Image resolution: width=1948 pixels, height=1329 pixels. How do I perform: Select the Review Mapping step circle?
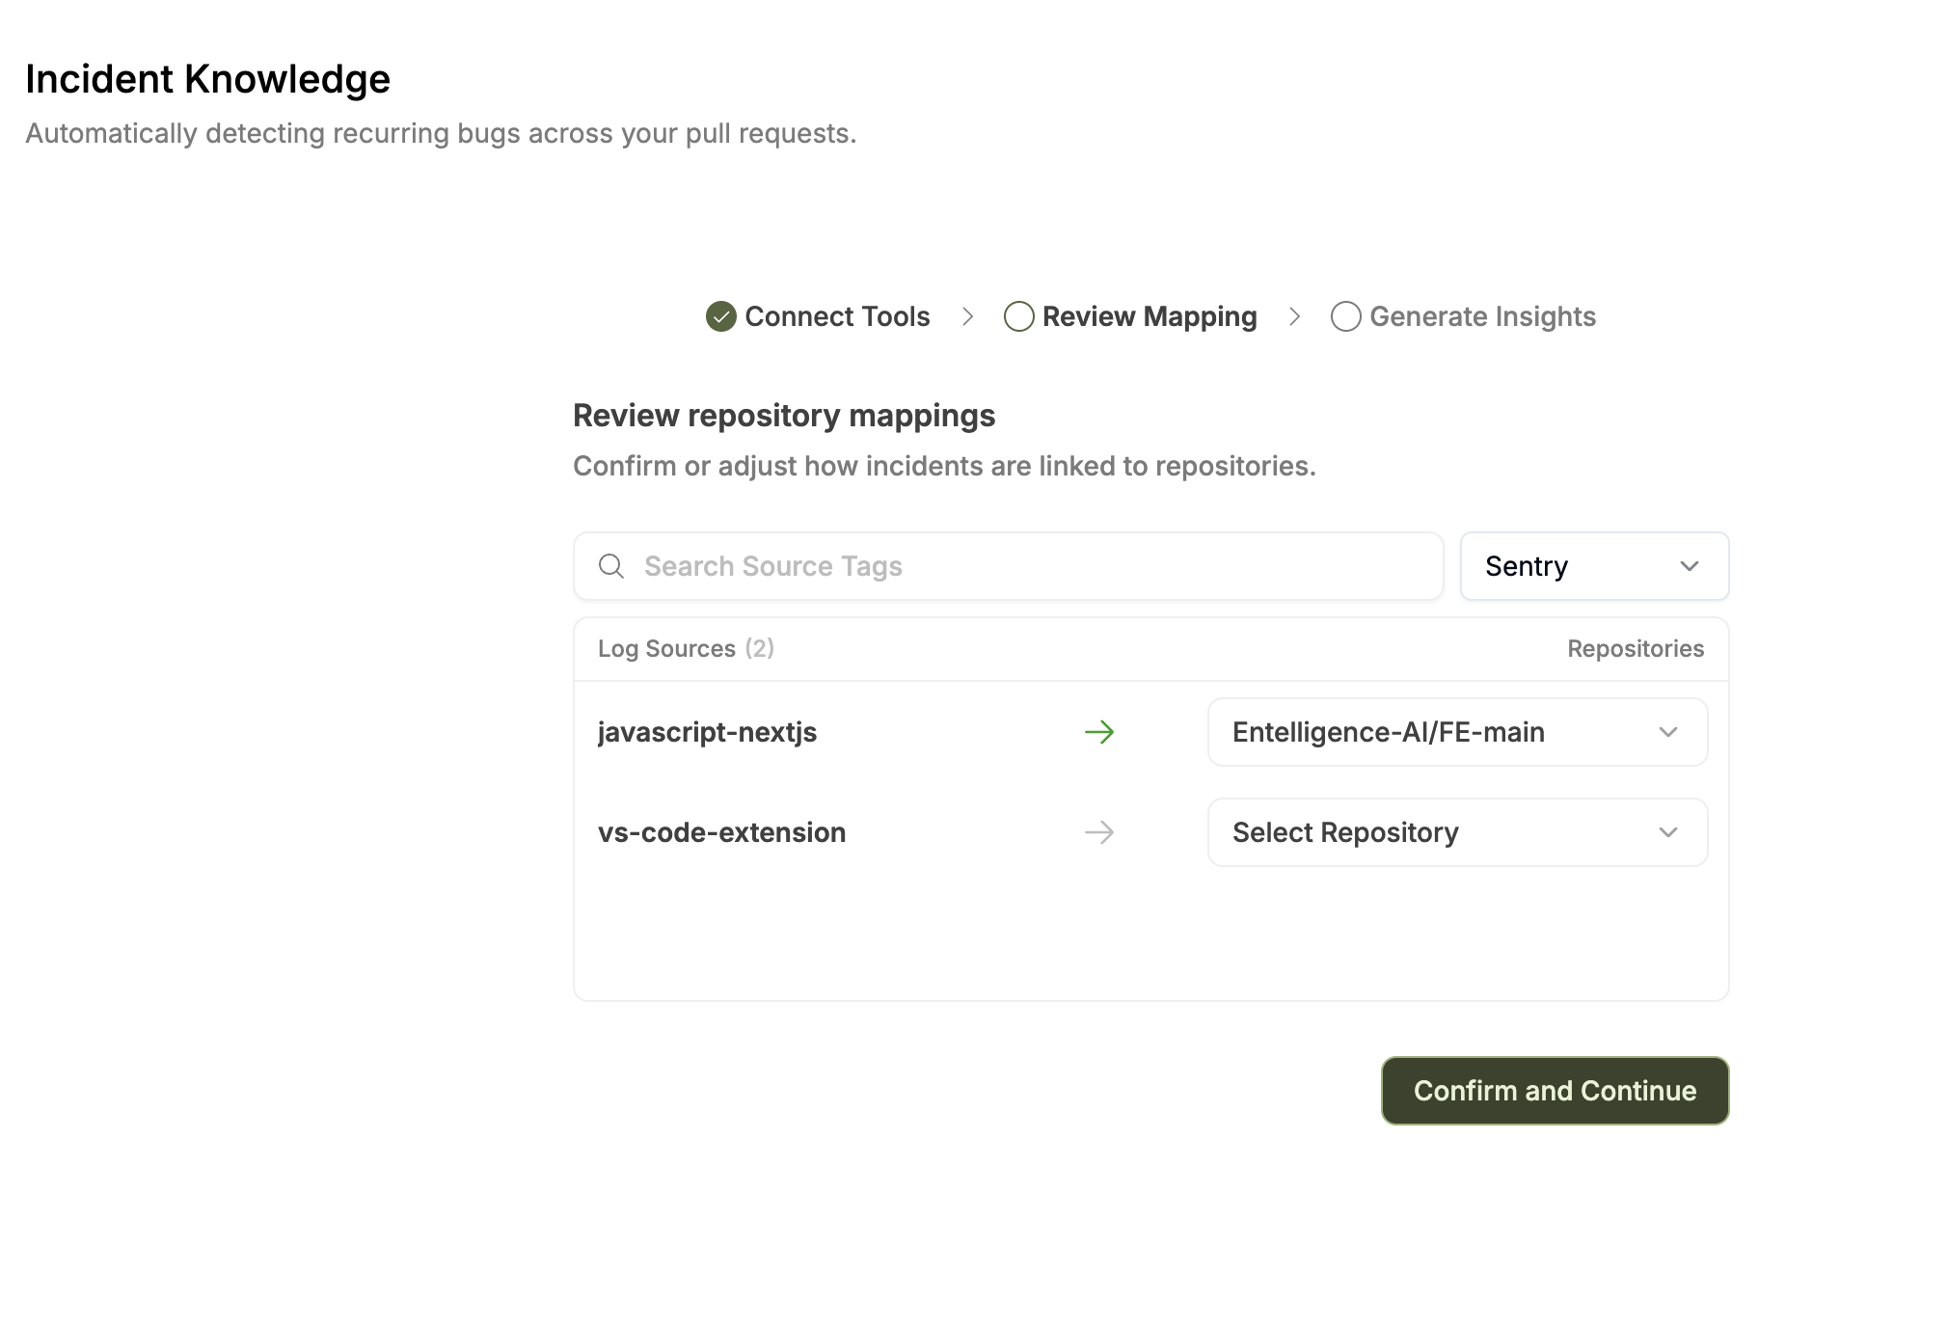tap(1018, 316)
